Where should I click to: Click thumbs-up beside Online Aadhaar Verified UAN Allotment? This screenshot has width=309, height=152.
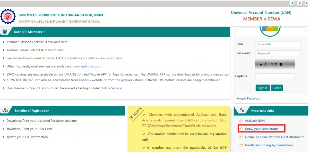coord(241,137)
